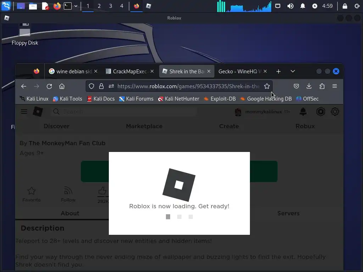This screenshot has width=363, height=272.
Task: Open the terminal emulator panel icon
Action: pyautogui.click(x=68, y=6)
